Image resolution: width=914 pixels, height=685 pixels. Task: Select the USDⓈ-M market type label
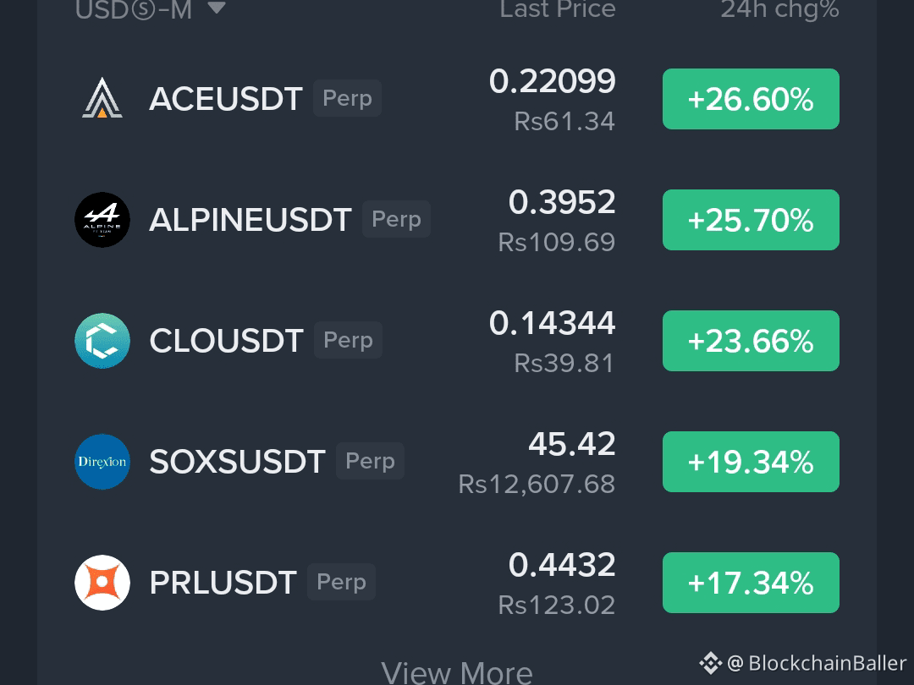point(134,10)
